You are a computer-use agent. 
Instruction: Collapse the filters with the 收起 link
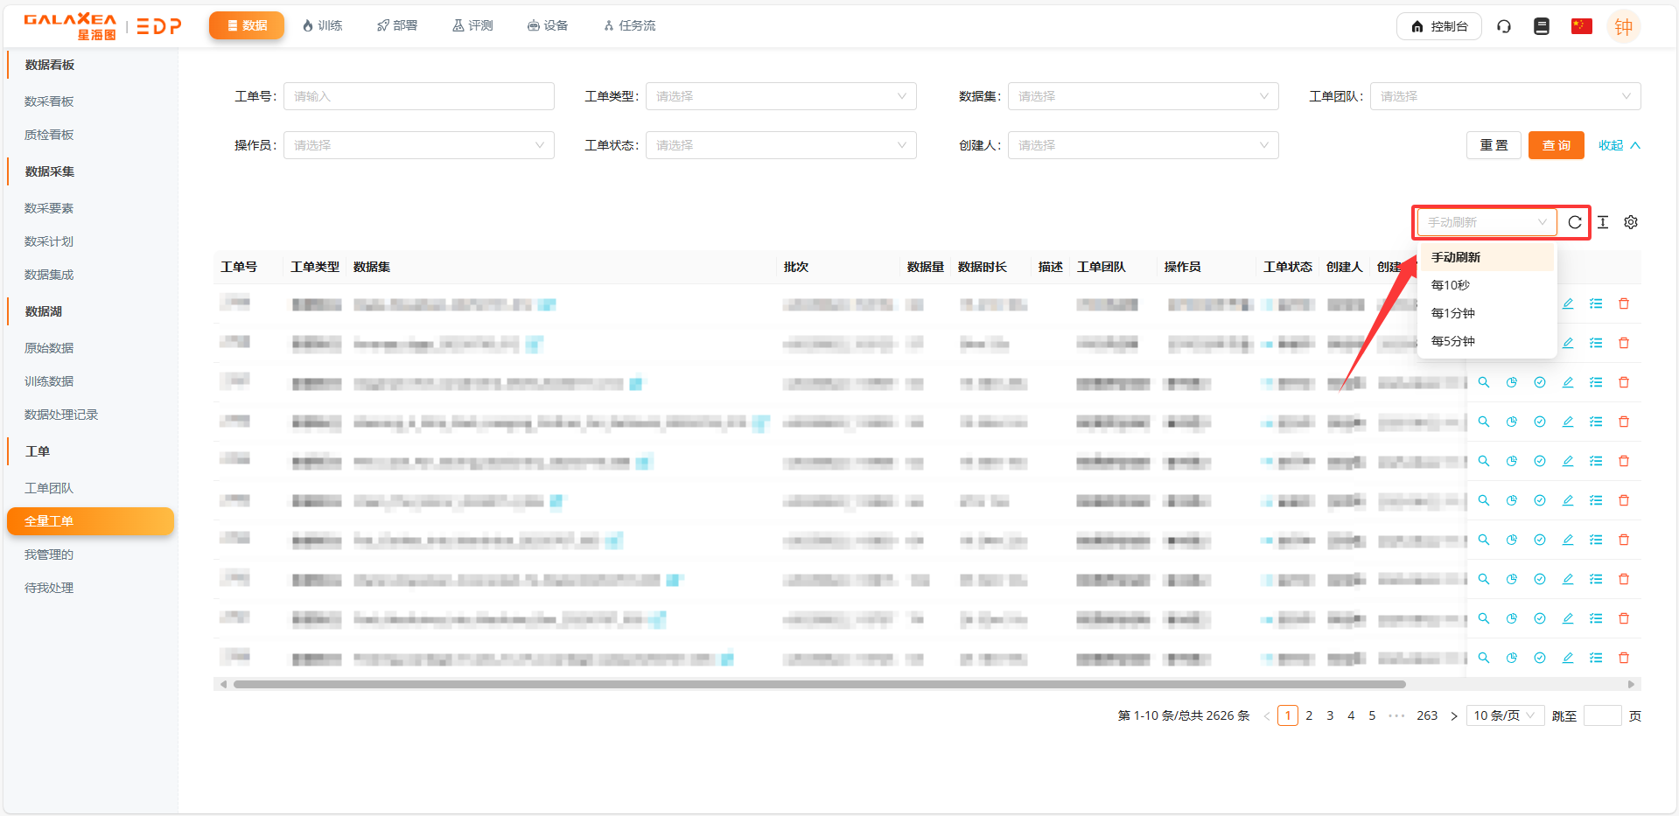coord(1618,145)
